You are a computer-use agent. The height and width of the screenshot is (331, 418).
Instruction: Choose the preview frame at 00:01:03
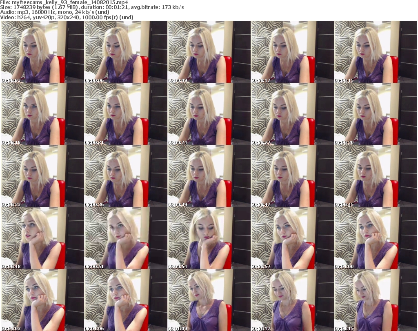coord(42,300)
